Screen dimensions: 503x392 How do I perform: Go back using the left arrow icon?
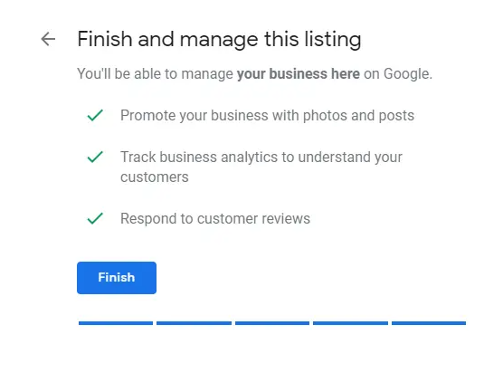click(48, 39)
